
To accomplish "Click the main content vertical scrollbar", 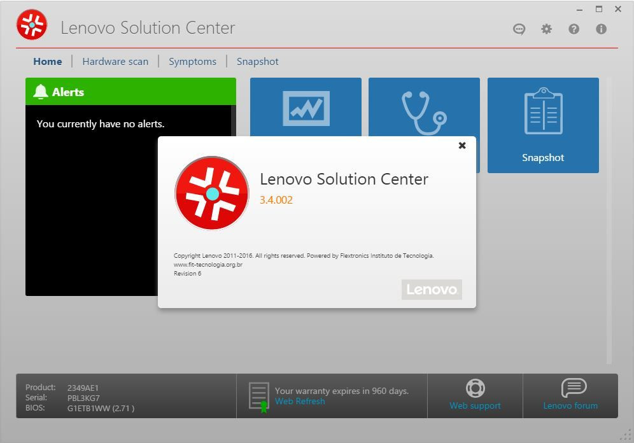I will [x=609, y=221].
